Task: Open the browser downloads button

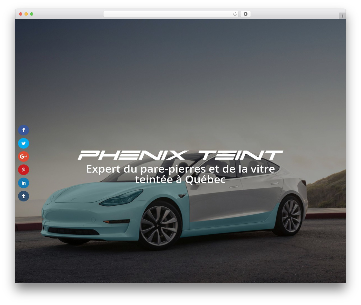Action: (245, 14)
